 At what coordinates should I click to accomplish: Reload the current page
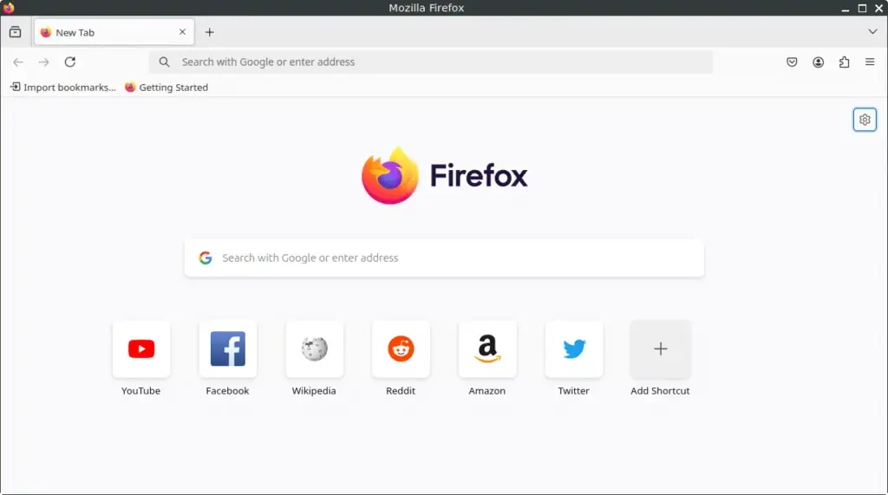69,62
